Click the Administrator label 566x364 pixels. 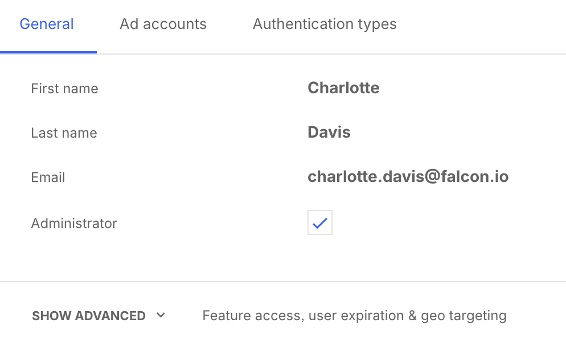coord(74,224)
